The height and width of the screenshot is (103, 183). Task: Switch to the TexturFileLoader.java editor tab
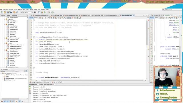point(112,15)
